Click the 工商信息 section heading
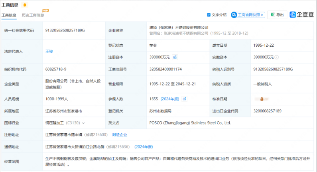The width and height of the screenshot is (317, 172). coord(10,5)
